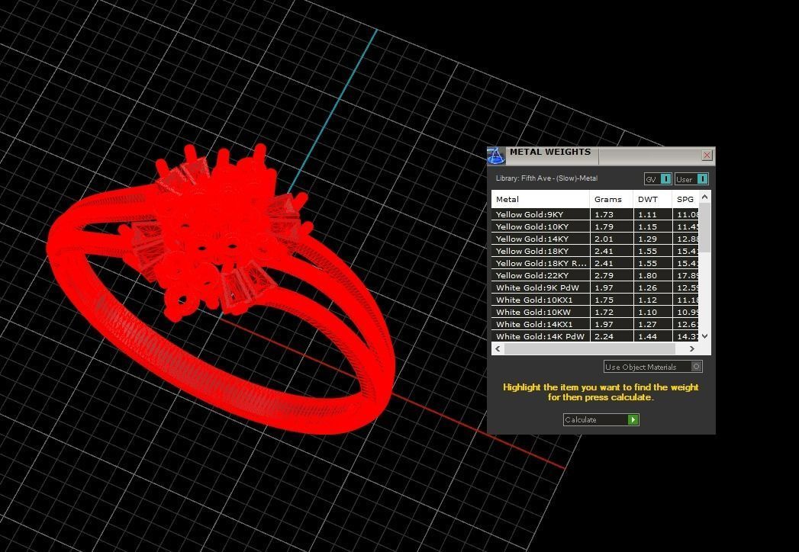Click the Metal Weights panel logo icon
The image size is (799, 552).
coord(496,156)
